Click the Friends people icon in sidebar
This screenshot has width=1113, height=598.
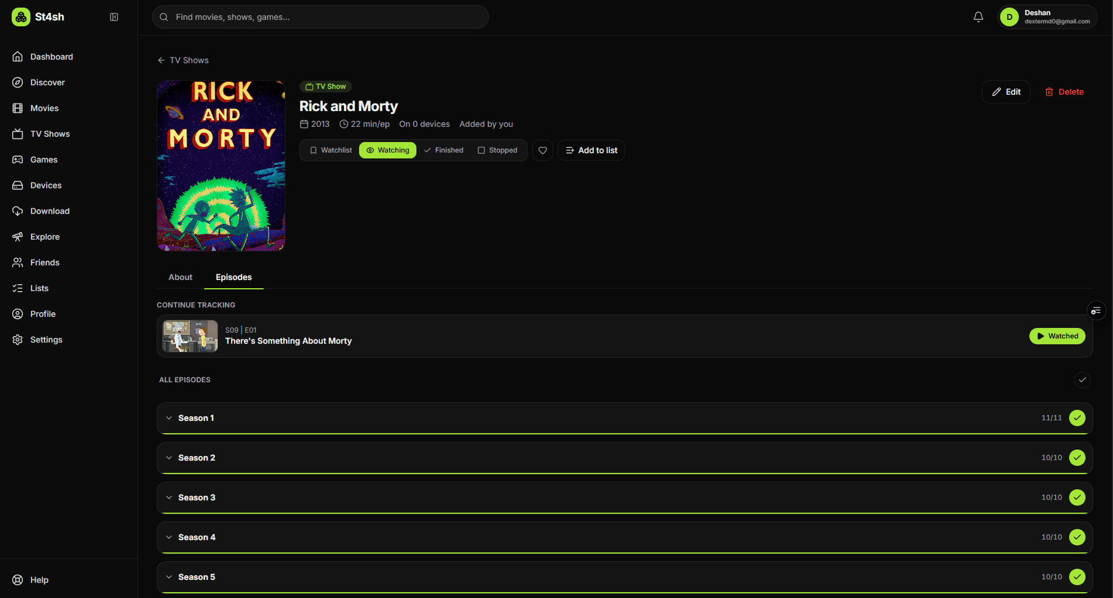(18, 262)
